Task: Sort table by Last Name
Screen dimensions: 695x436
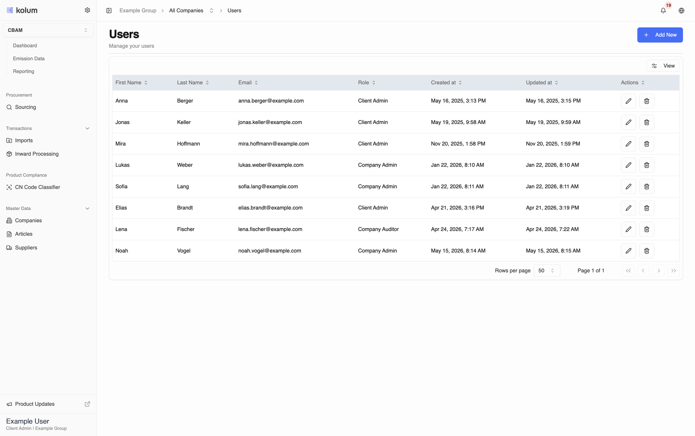Action: coord(193,82)
